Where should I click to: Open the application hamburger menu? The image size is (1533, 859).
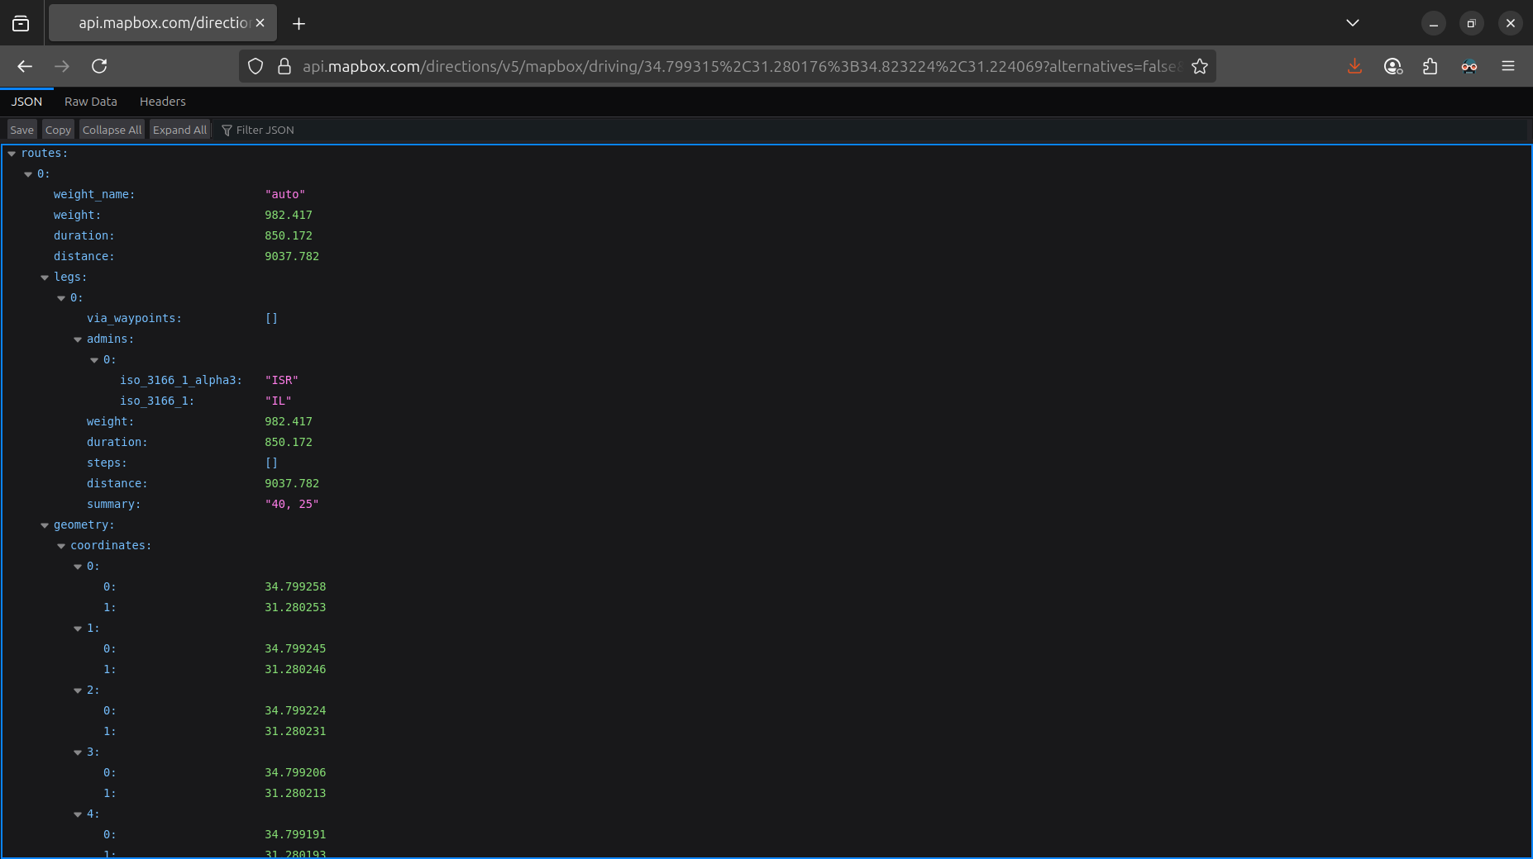1507,66
